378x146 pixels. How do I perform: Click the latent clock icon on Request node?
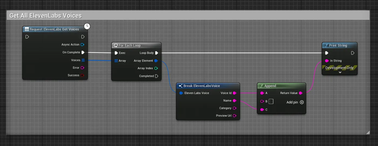(87, 26)
